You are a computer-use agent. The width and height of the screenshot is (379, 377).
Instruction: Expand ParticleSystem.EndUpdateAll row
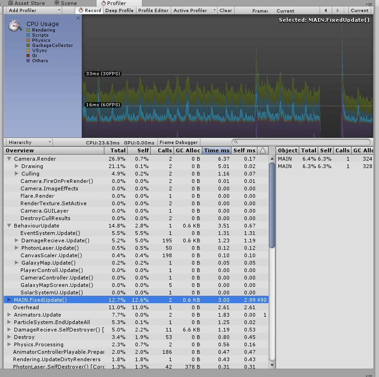coord(9,322)
